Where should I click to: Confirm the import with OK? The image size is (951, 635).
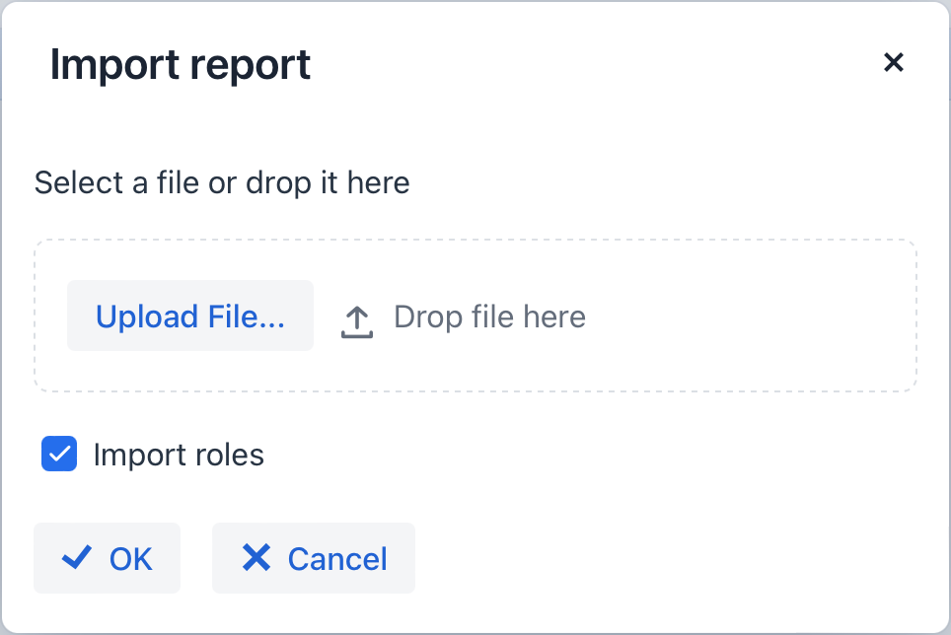coord(107,558)
